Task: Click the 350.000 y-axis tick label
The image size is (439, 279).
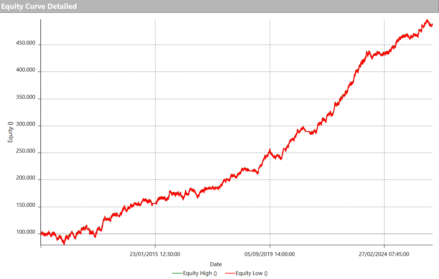Action: click(26, 97)
